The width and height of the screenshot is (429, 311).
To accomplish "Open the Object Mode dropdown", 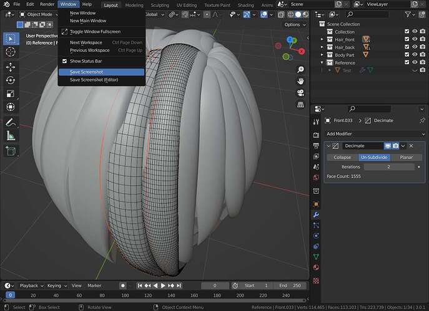I will click(x=39, y=14).
